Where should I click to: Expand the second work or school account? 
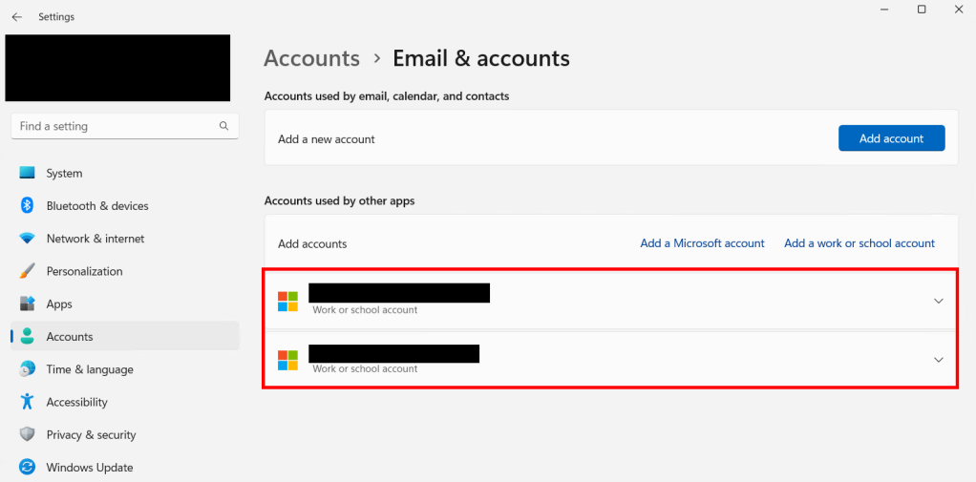938,360
